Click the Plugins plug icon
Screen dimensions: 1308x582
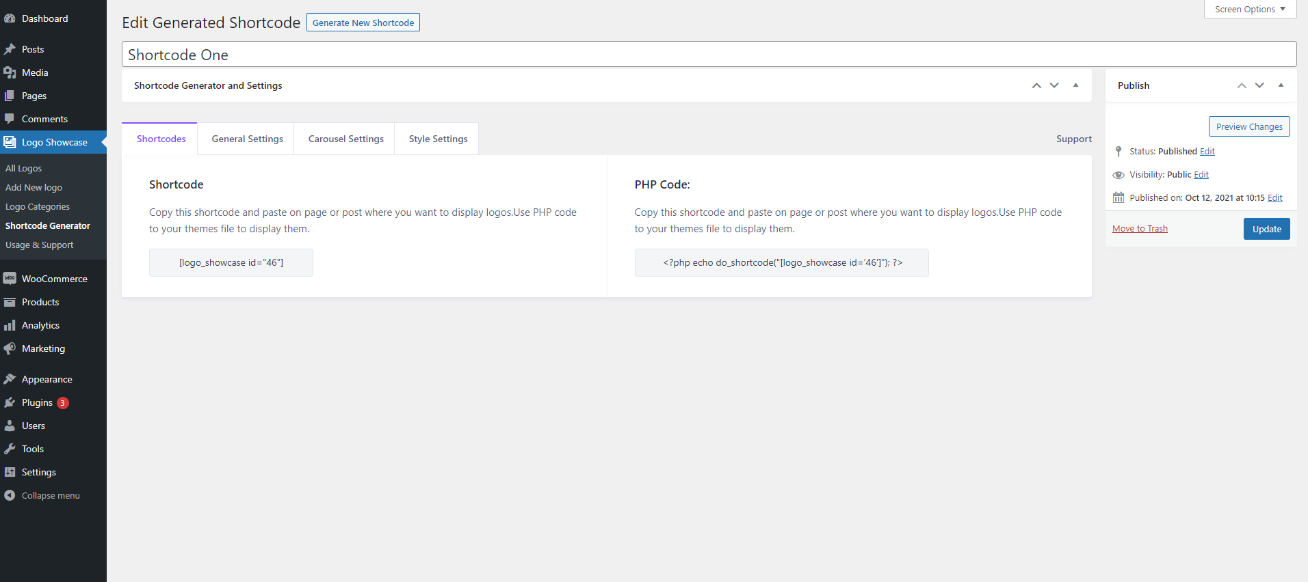(x=10, y=402)
